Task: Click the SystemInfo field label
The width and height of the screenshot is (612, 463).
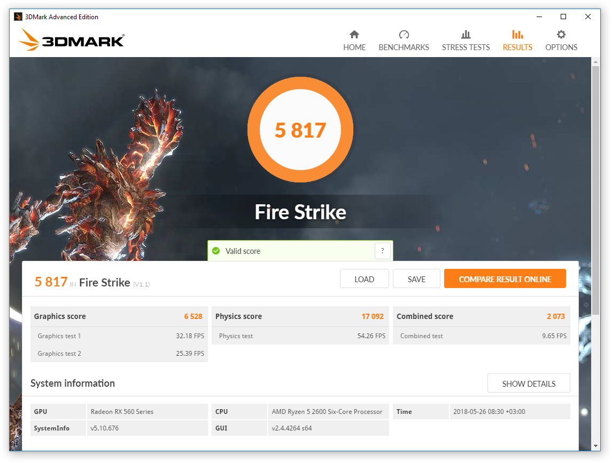Action: click(x=51, y=428)
